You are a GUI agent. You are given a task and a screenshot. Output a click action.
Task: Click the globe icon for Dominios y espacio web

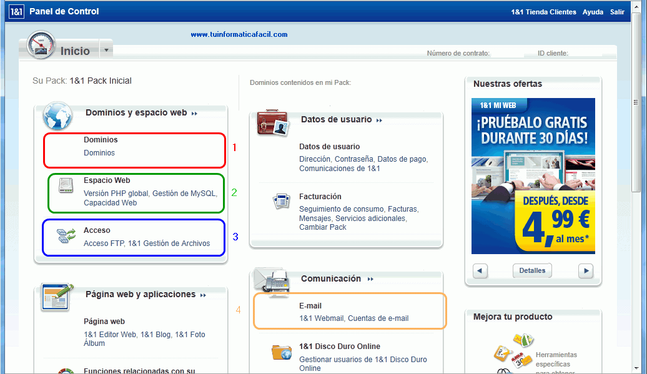[x=57, y=116]
